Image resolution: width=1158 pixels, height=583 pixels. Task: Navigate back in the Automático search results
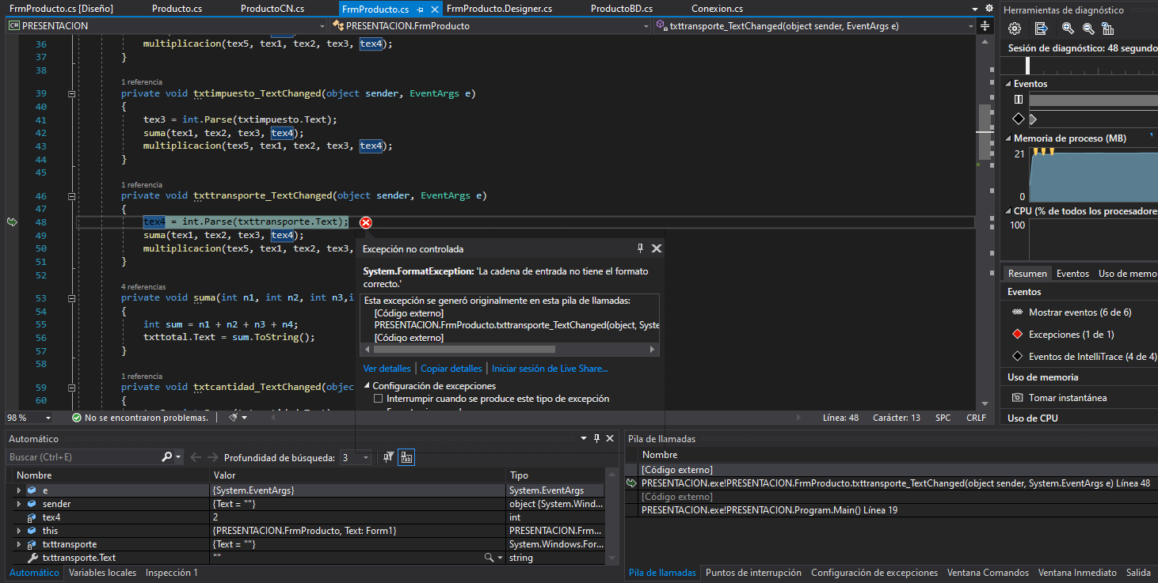point(196,457)
